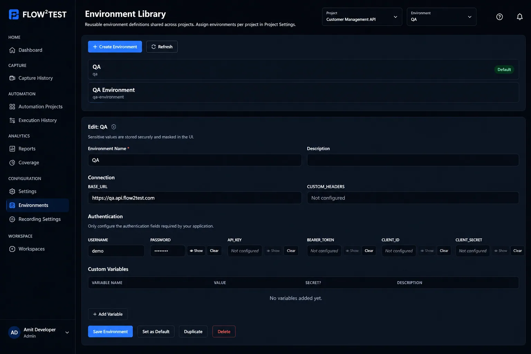Screen dimensions: 531x354
Task: Click the PASSWORD masked input field
Action: point(168,251)
